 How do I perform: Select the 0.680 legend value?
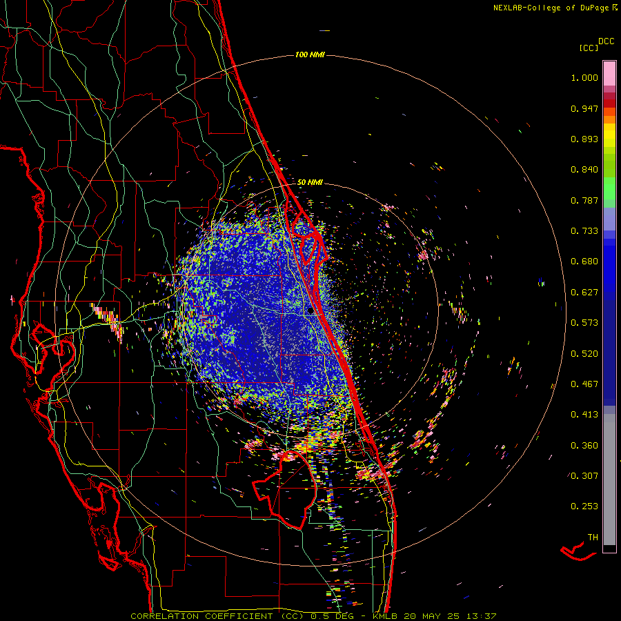584,262
